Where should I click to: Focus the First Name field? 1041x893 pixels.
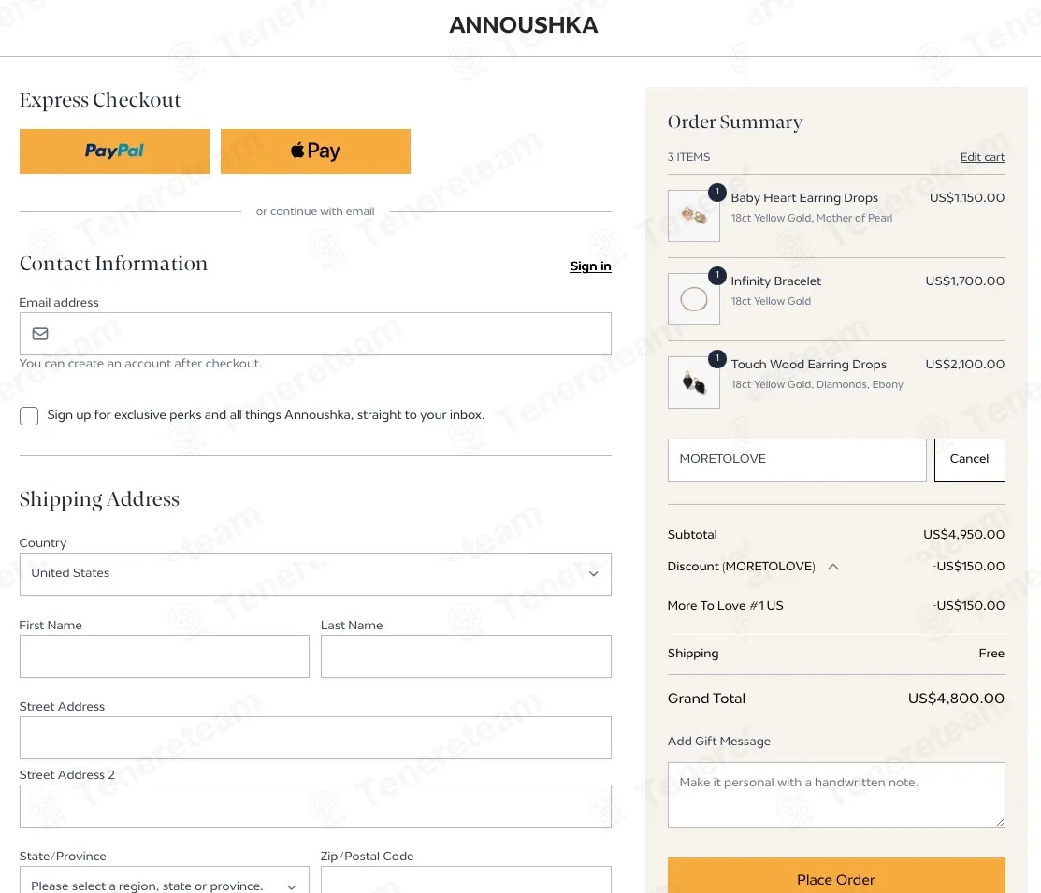click(164, 656)
